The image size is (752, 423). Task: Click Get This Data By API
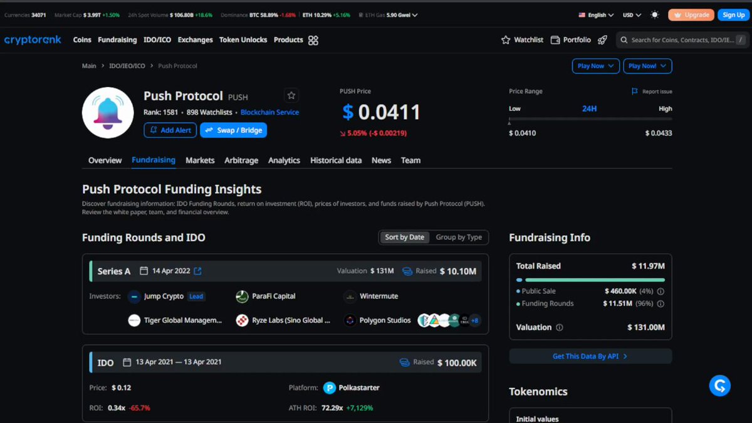[590, 356]
